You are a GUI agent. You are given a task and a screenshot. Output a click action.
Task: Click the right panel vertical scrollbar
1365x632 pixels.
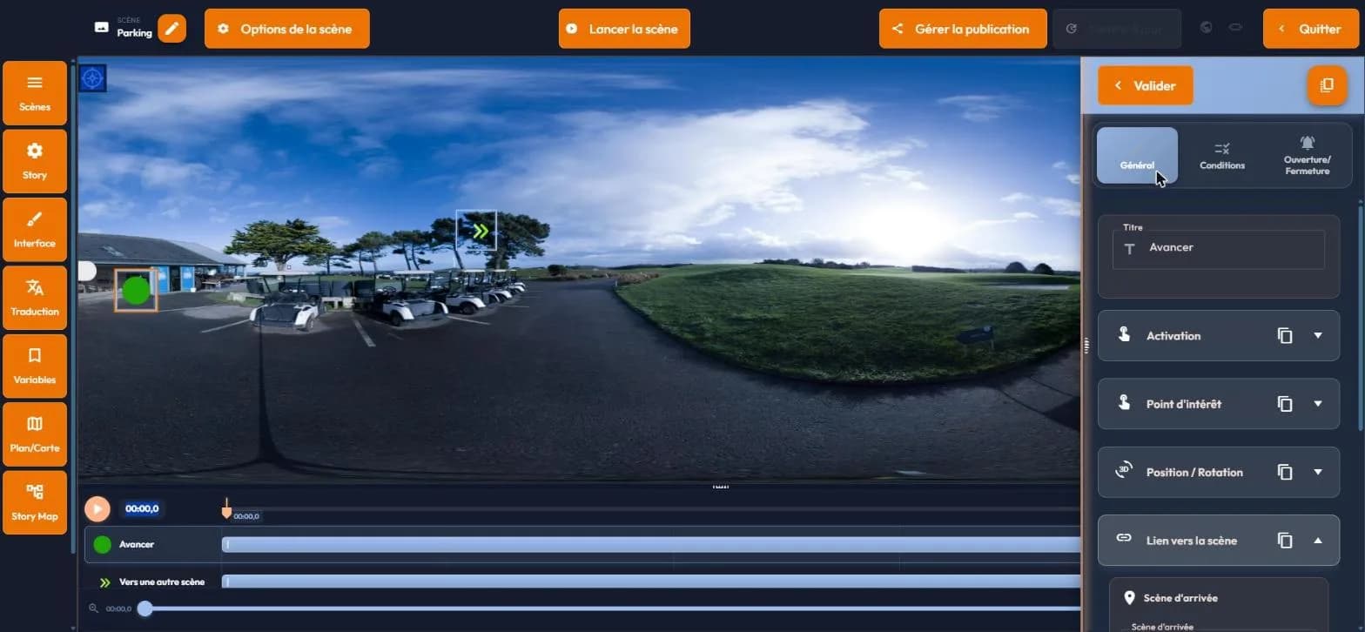[1361, 318]
